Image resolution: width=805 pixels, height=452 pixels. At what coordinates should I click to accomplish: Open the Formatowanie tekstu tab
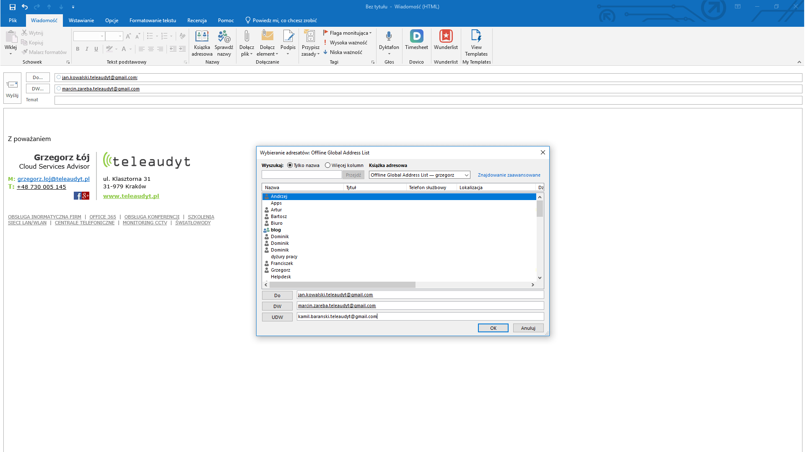click(153, 20)
